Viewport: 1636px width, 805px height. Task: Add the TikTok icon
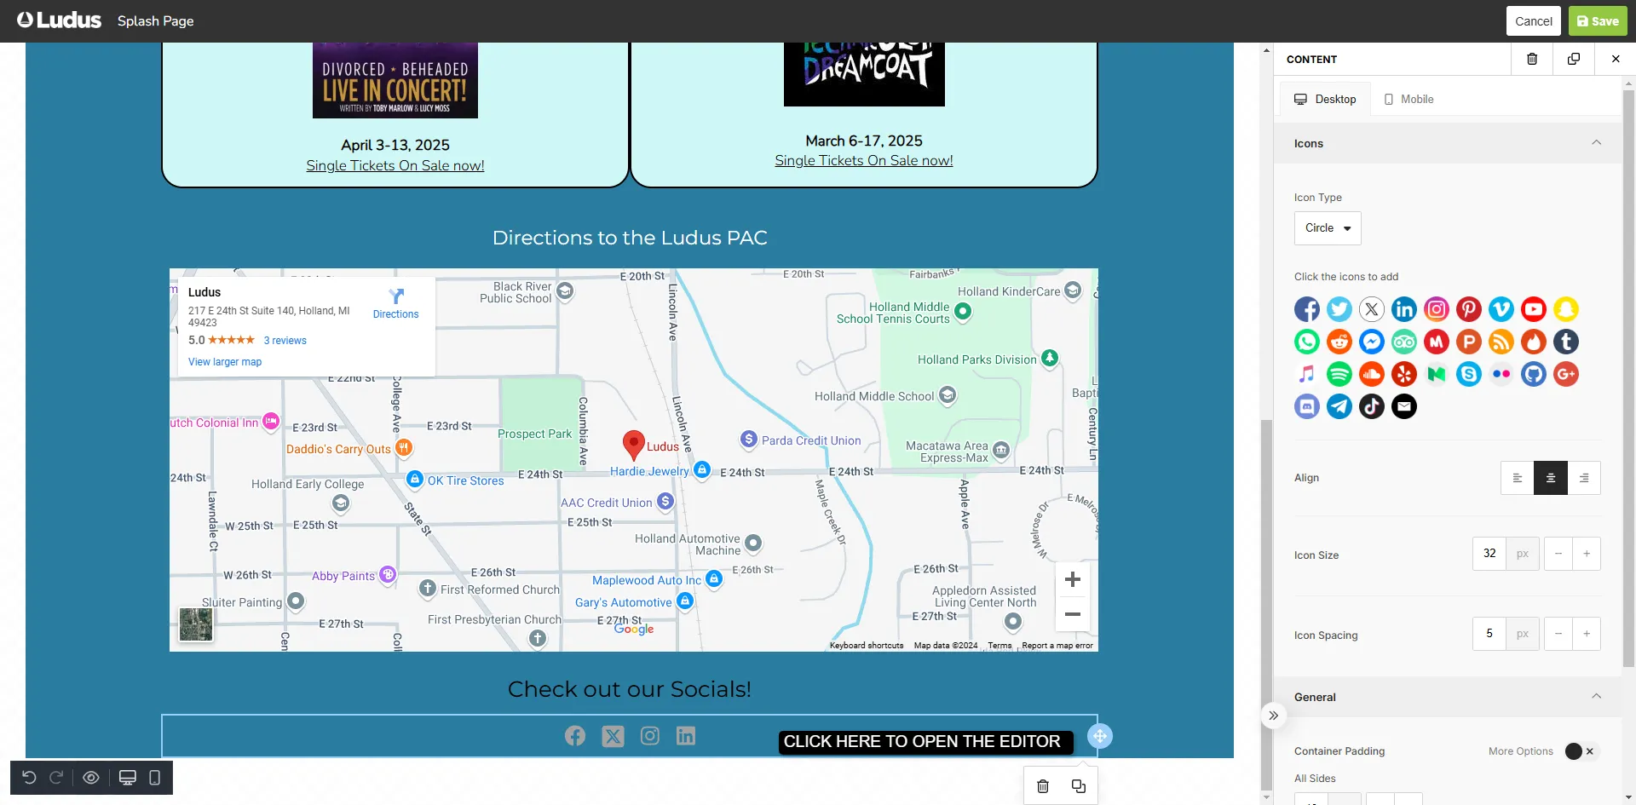(1372, 406)
